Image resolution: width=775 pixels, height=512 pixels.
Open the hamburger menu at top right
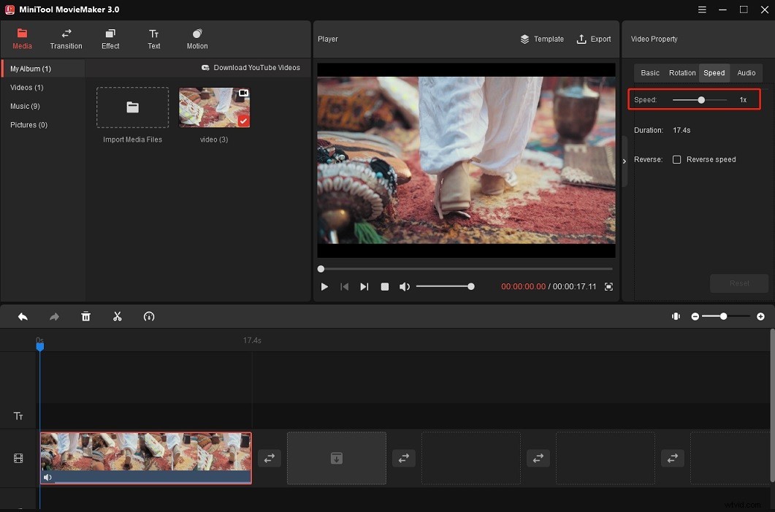(702, 9)
